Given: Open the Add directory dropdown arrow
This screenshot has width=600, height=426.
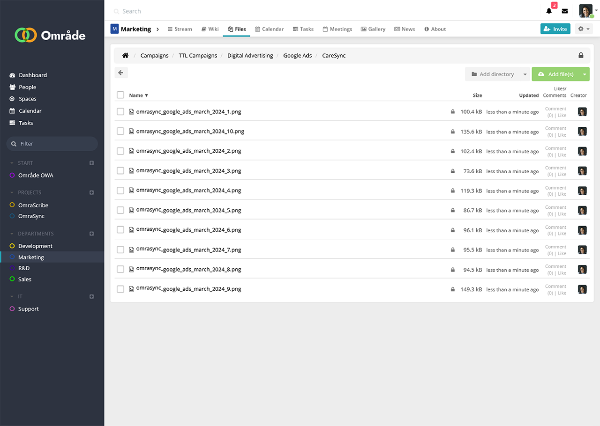Looking at the screenshot, I should pyautogui.click(x=525, y=74).
